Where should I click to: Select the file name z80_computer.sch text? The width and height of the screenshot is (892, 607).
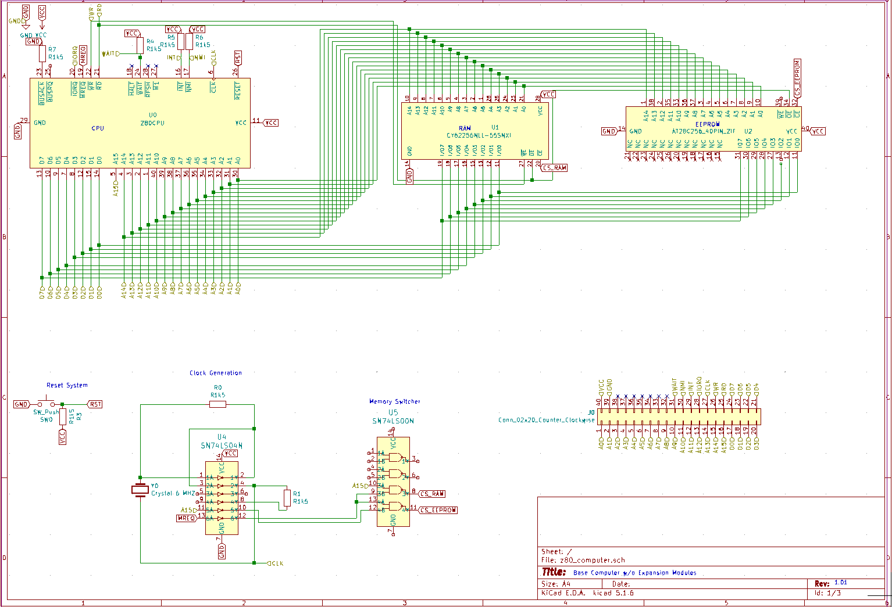pos(592,561)
